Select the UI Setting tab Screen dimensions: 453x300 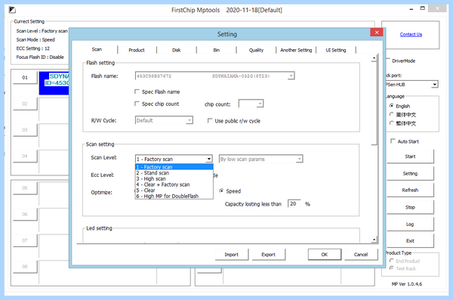click(336, 50)
